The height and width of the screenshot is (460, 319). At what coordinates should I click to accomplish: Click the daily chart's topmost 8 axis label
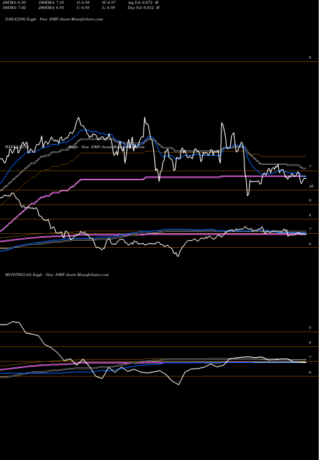(310, 57)
